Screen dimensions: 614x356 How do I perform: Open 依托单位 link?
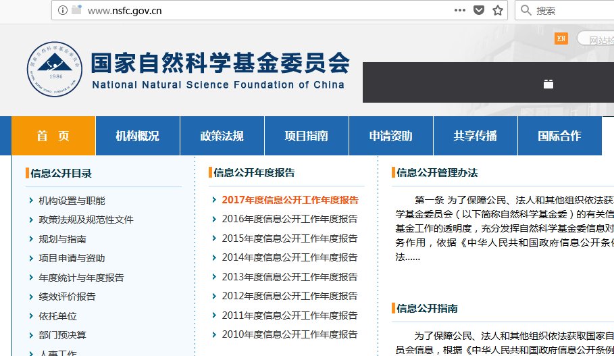tap(57, 316)
